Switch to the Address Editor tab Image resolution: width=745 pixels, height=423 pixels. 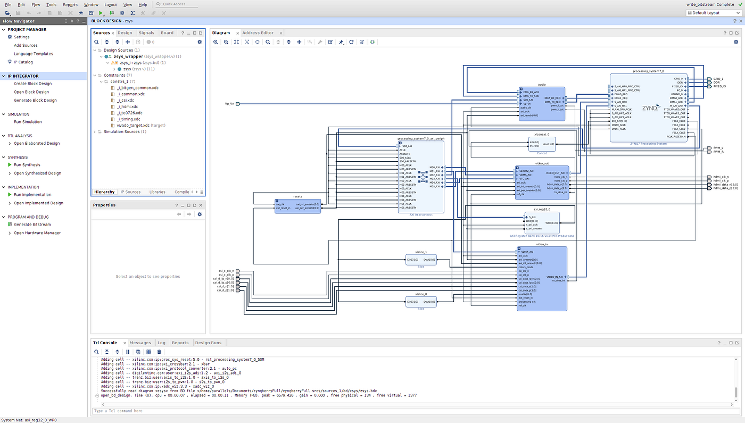(x=258, y=32)
